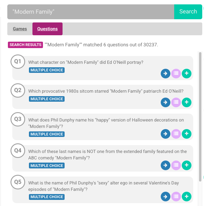Select the Questions tab
The height and width of the screenshot is (206, 204).
(x=47, y=29)
